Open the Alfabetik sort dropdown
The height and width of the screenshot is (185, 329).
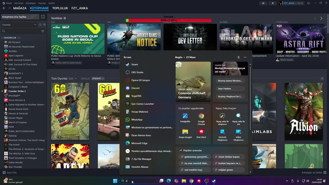tap(98, 78)
